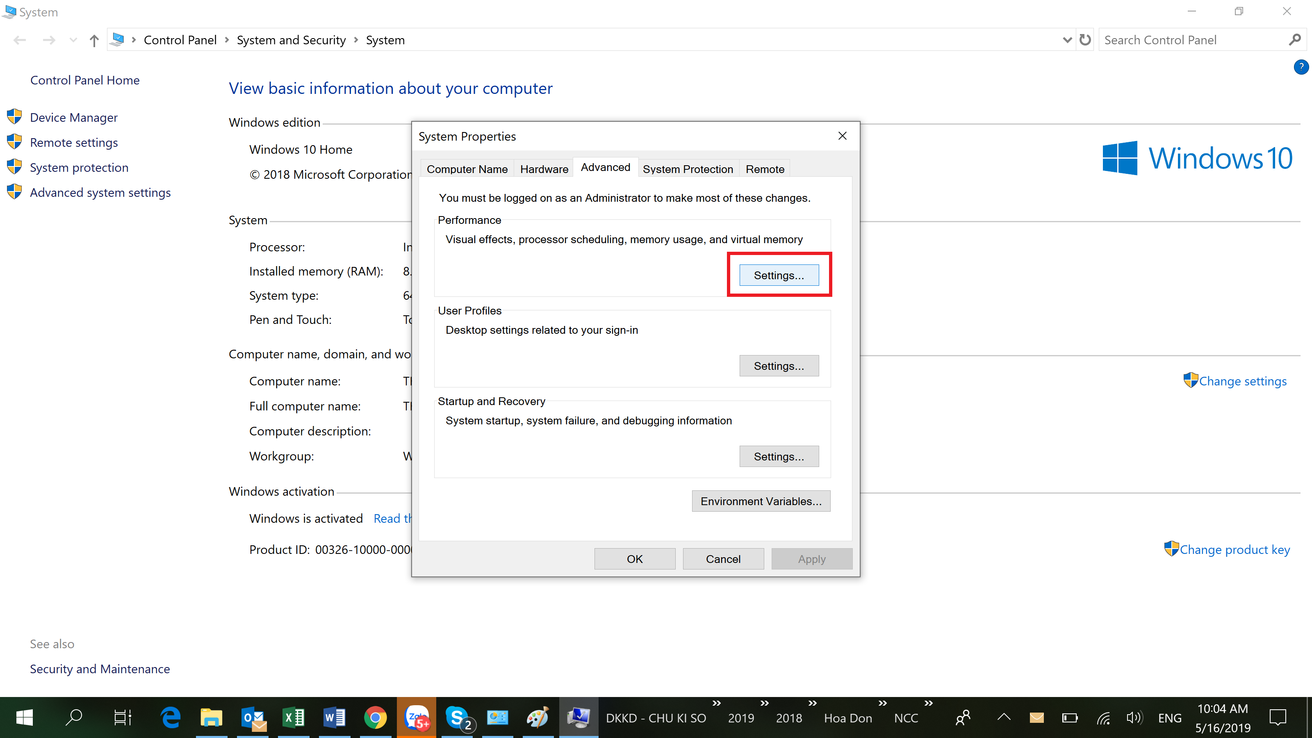Select the Advanced tab
Image resolution: width=1312 pixels, height=738 pixels.
(605, 167)
